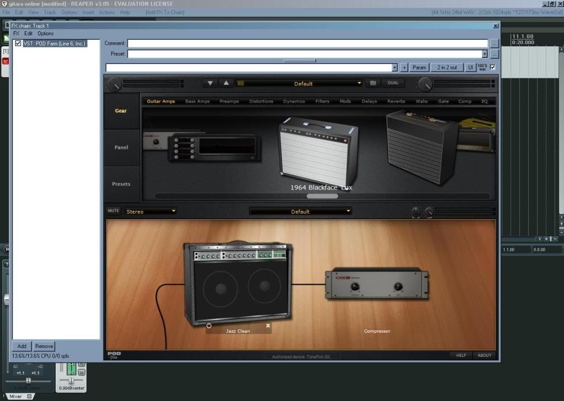Select next preset with up arrow in POD Farm
Screen dimensions: 564x401
226,83
